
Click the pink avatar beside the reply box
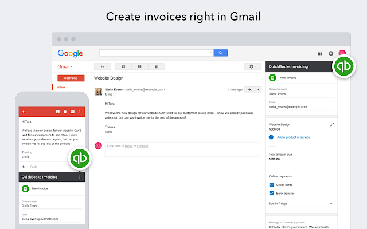98,145
